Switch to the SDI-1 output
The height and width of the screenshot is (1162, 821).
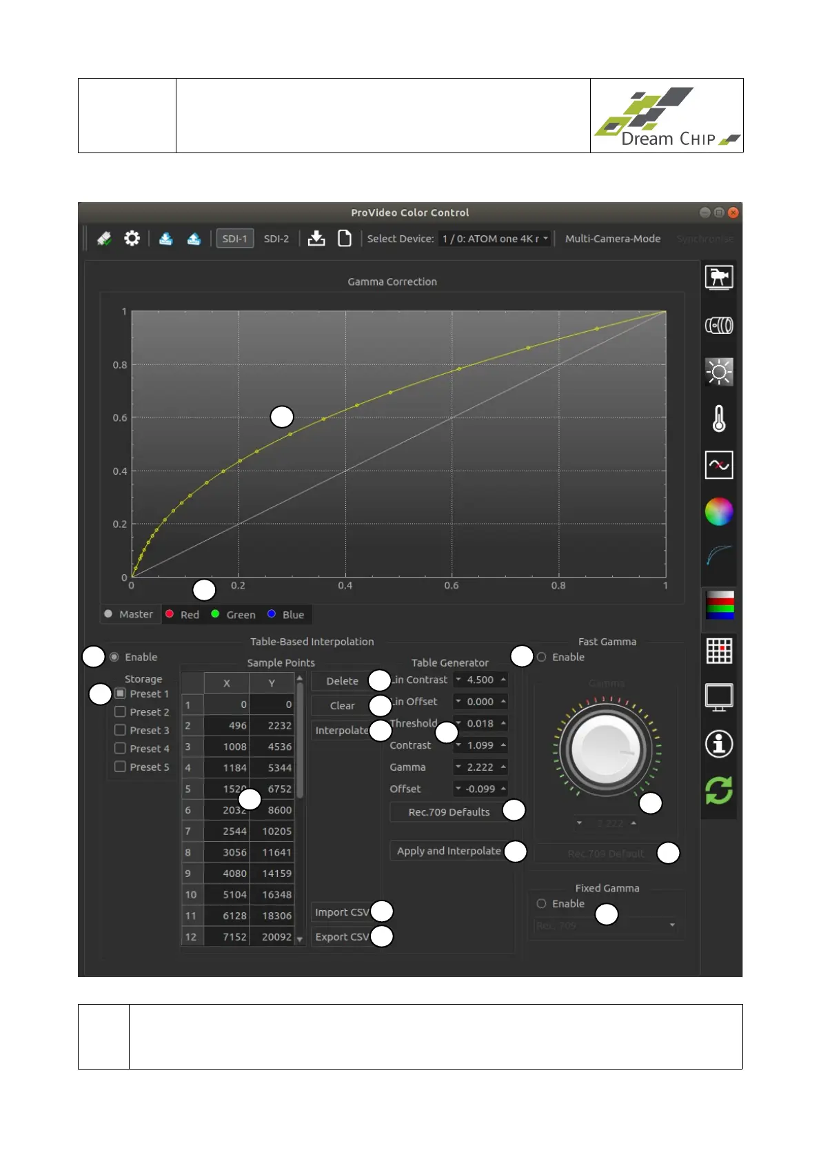[234, 239]
